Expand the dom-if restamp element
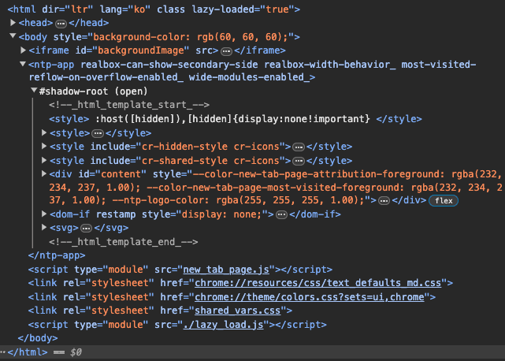 tap(44, 214)
